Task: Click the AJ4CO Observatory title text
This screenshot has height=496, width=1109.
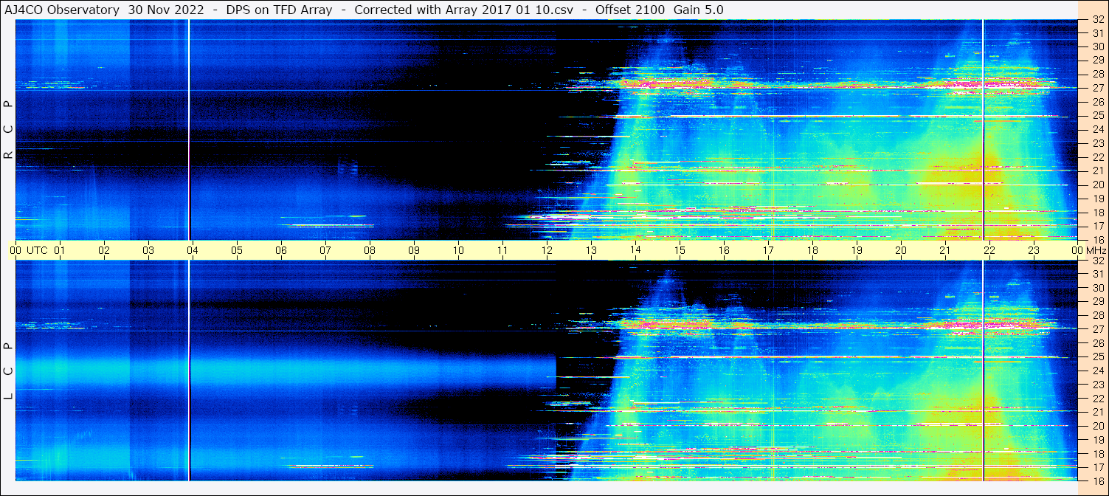Action: 63,10
